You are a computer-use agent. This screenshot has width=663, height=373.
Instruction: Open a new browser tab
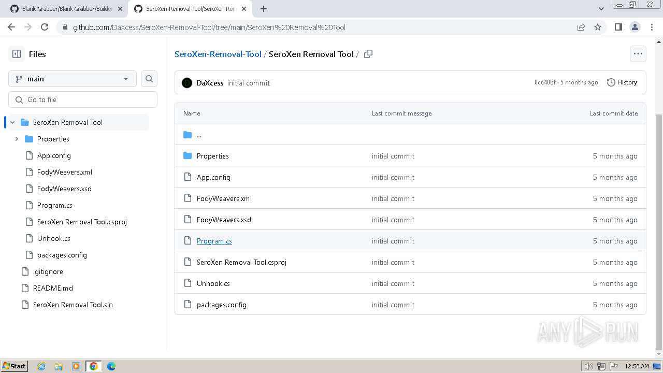point(264,9)
